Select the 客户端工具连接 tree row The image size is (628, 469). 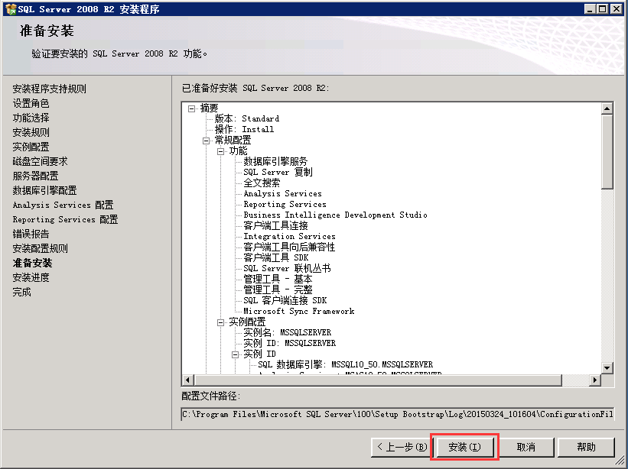tap(275, 226)
